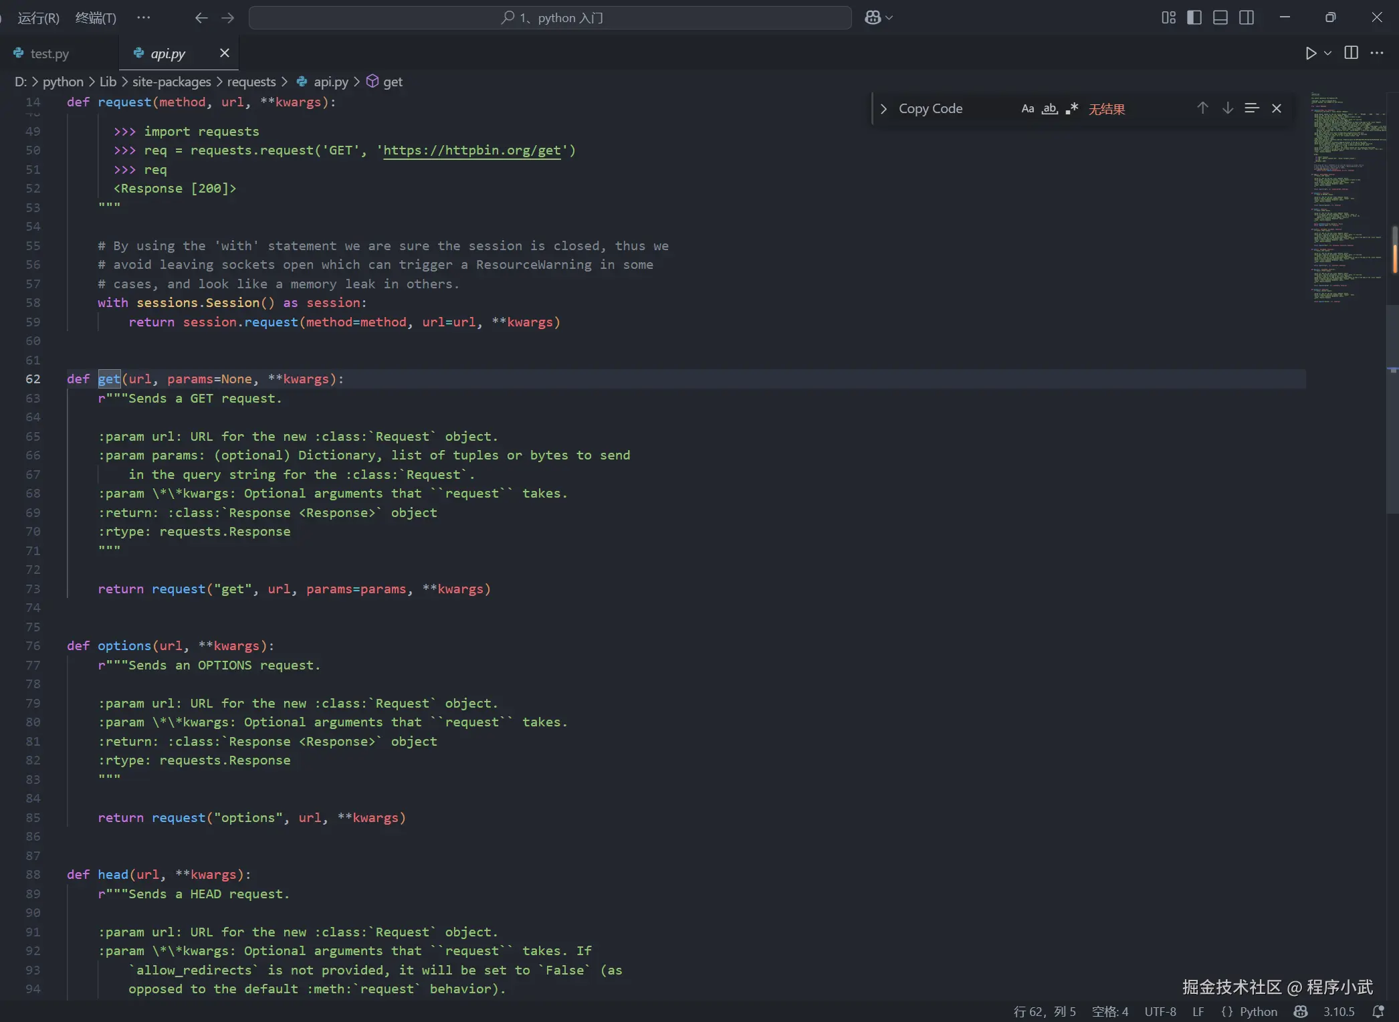Split the editor to the right
This screenshot has height=1022, width=1399.
[1352, 53]
